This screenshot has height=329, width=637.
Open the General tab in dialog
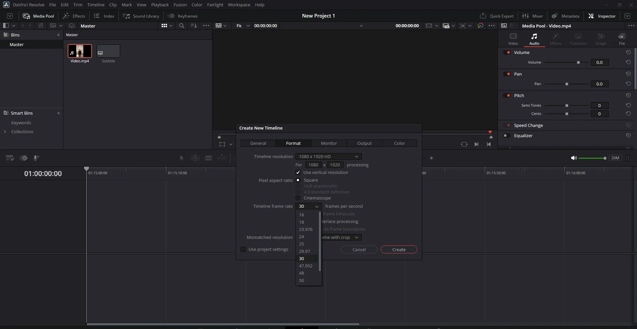pyautogui.click(x=258, y=143)
